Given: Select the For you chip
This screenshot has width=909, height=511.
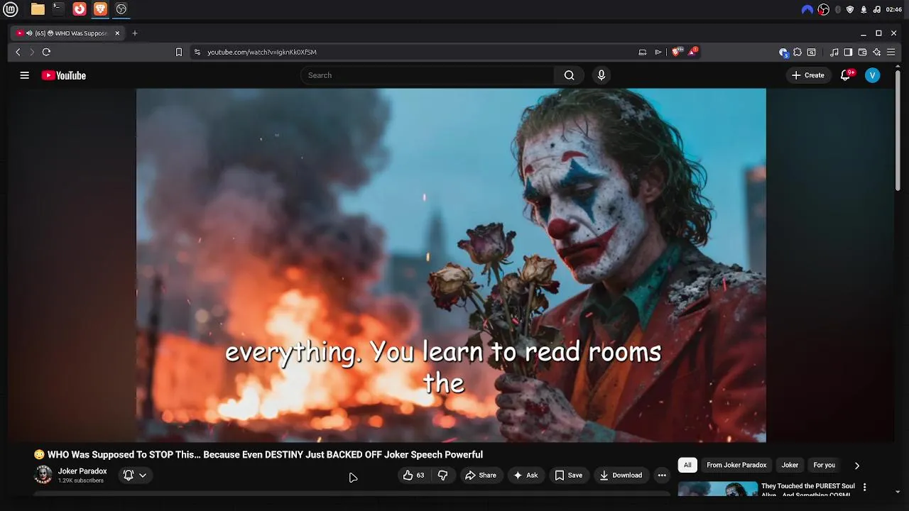Looking at the screenshot, I should (824, 466).
